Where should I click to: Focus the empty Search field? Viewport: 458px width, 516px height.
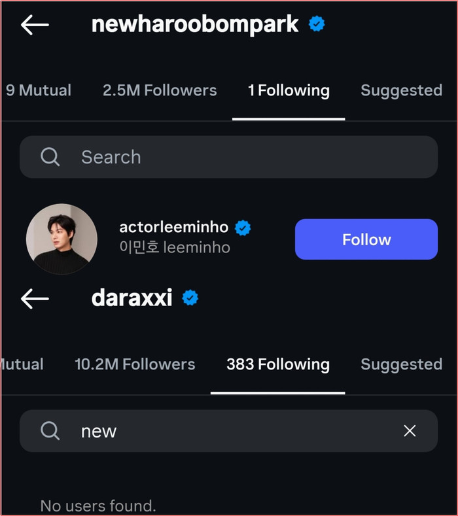click(249, 157)
